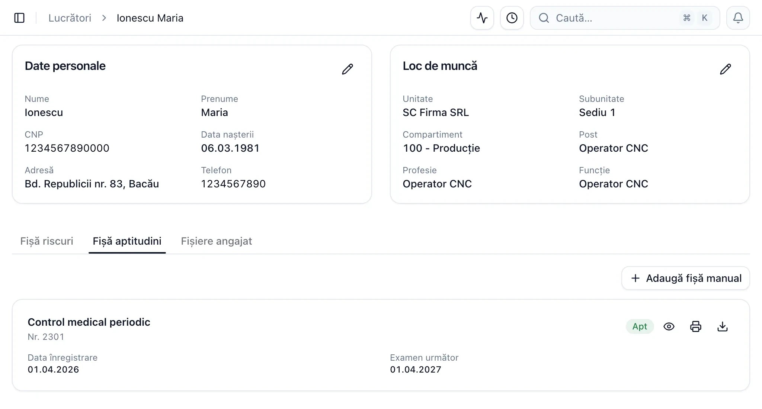The width and height of the screenshot is (762, 409).
Task: Click the Date personale heading
Action: [x=65, y=66]
